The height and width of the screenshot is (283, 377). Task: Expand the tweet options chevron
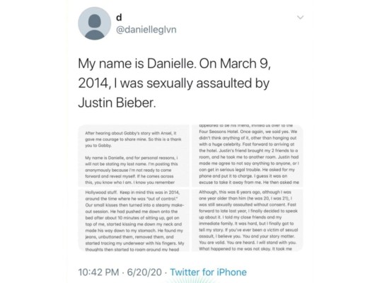pos(301,17)
